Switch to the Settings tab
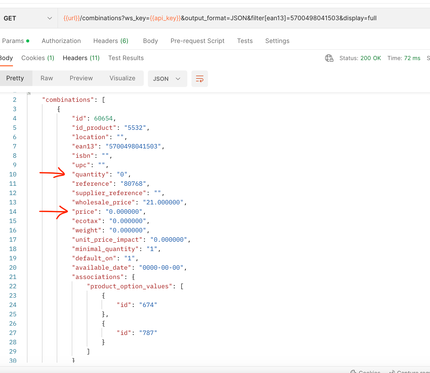Viewport: 430px width, 373px height. point(277,41)
